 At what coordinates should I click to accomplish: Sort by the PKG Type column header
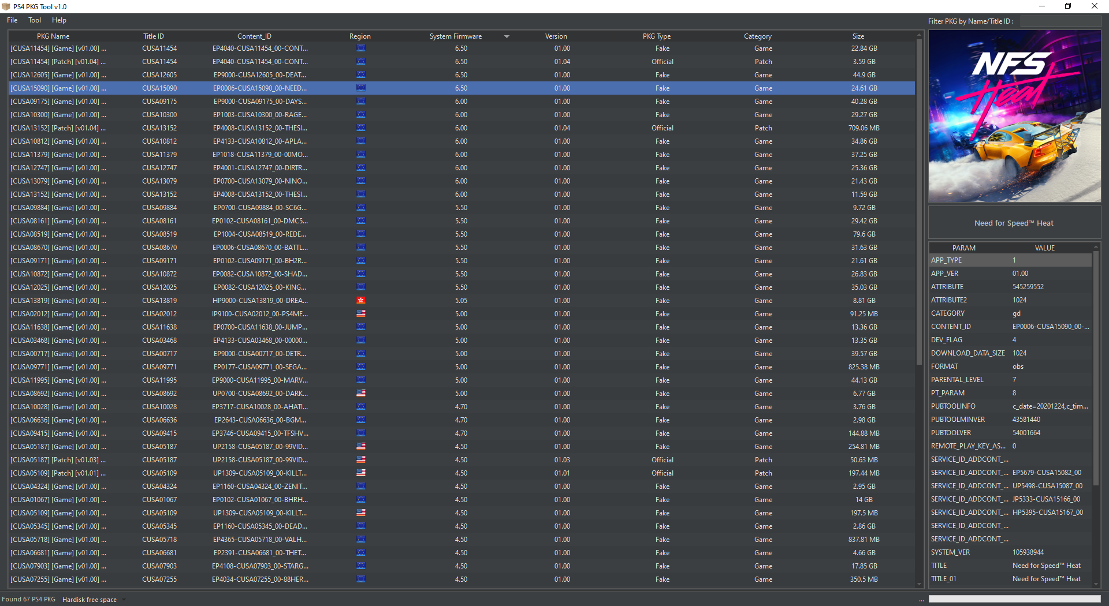tap(657, 36)
